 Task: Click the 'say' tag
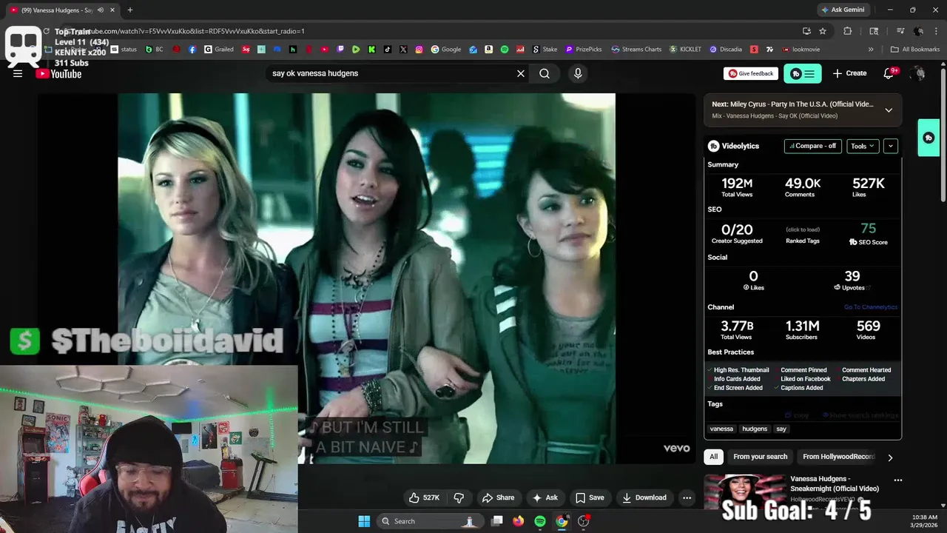point(781,429)
